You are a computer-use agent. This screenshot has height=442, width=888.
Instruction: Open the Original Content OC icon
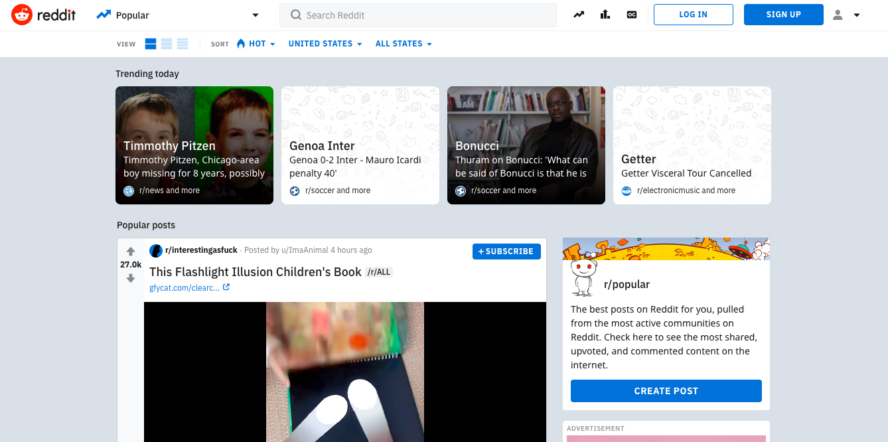632,15
